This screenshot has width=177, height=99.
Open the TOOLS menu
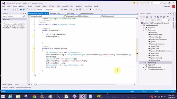[51, 6]
